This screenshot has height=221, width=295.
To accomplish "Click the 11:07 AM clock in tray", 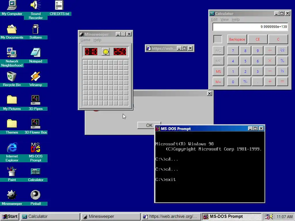I will tap(284, 217).
